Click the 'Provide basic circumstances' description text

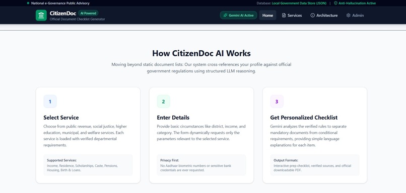pos(201,133)
